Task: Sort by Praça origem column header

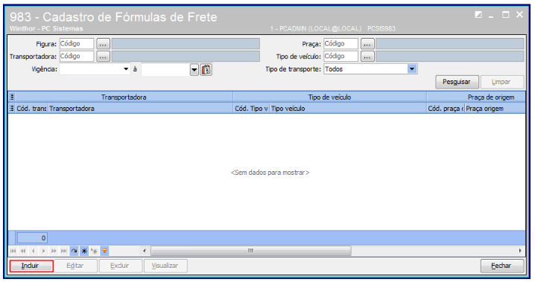Action: pos(495,109)
